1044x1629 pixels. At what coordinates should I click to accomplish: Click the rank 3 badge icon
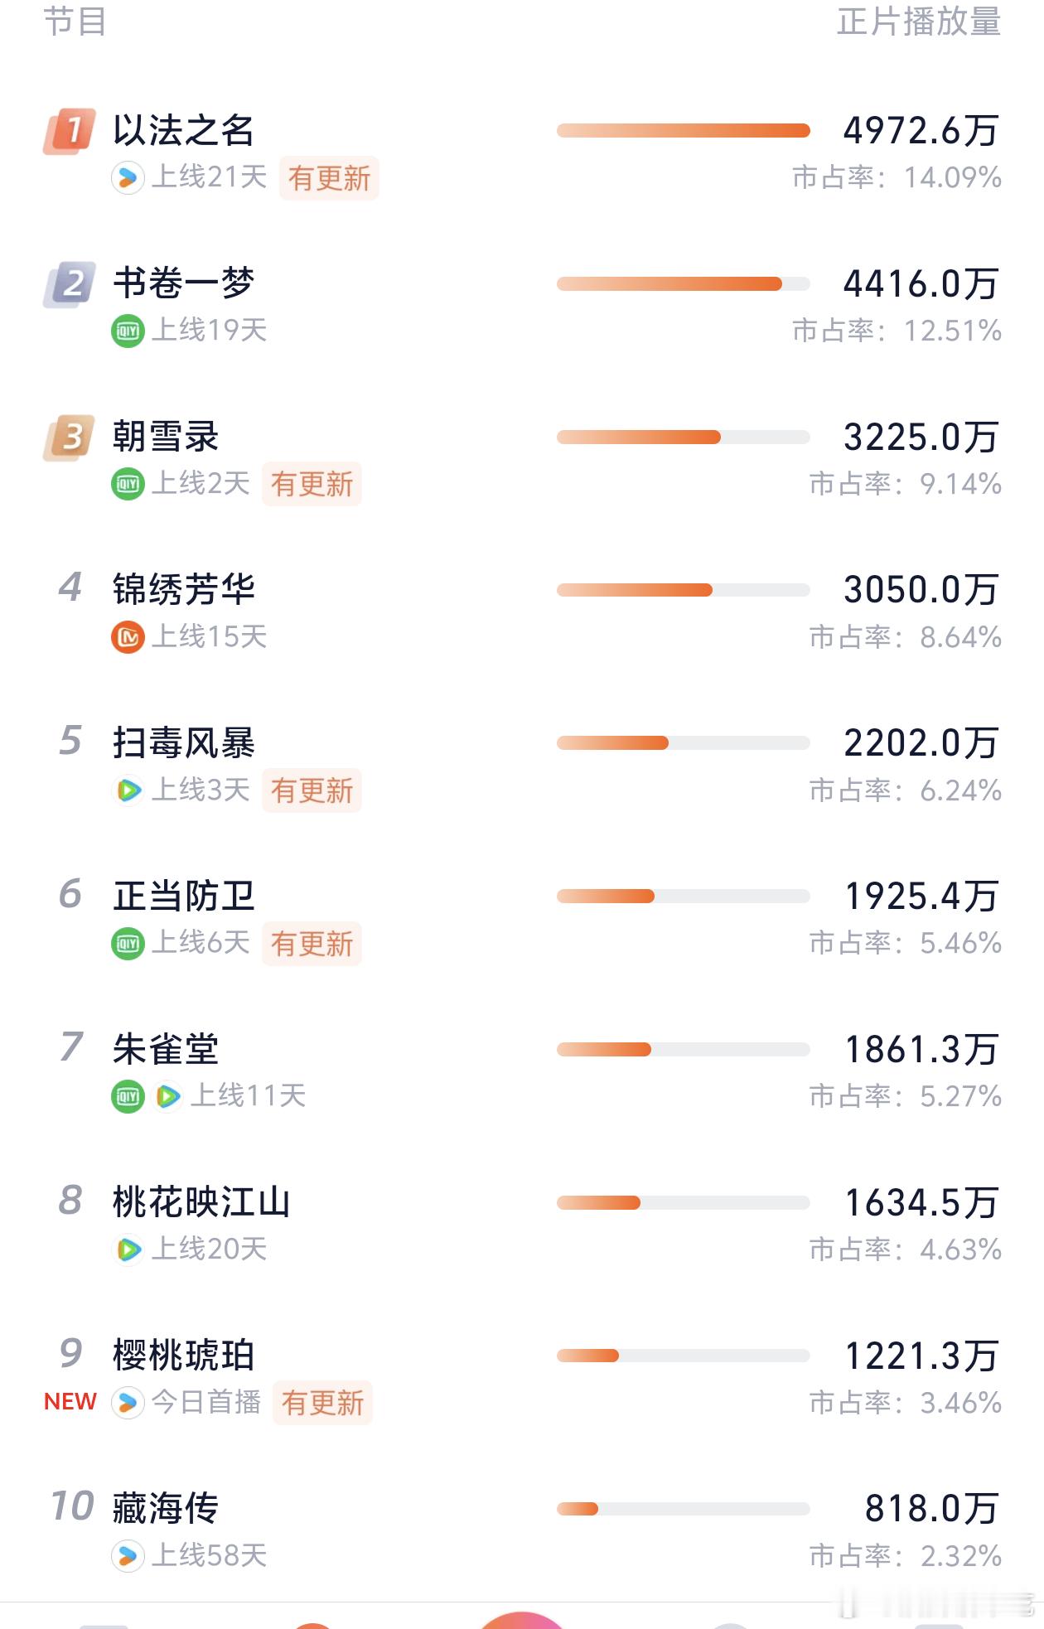[70, 437]
